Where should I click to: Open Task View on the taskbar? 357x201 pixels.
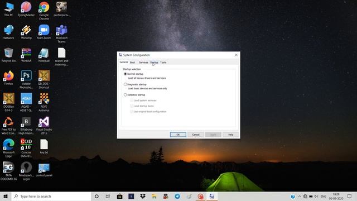point(108,196)
